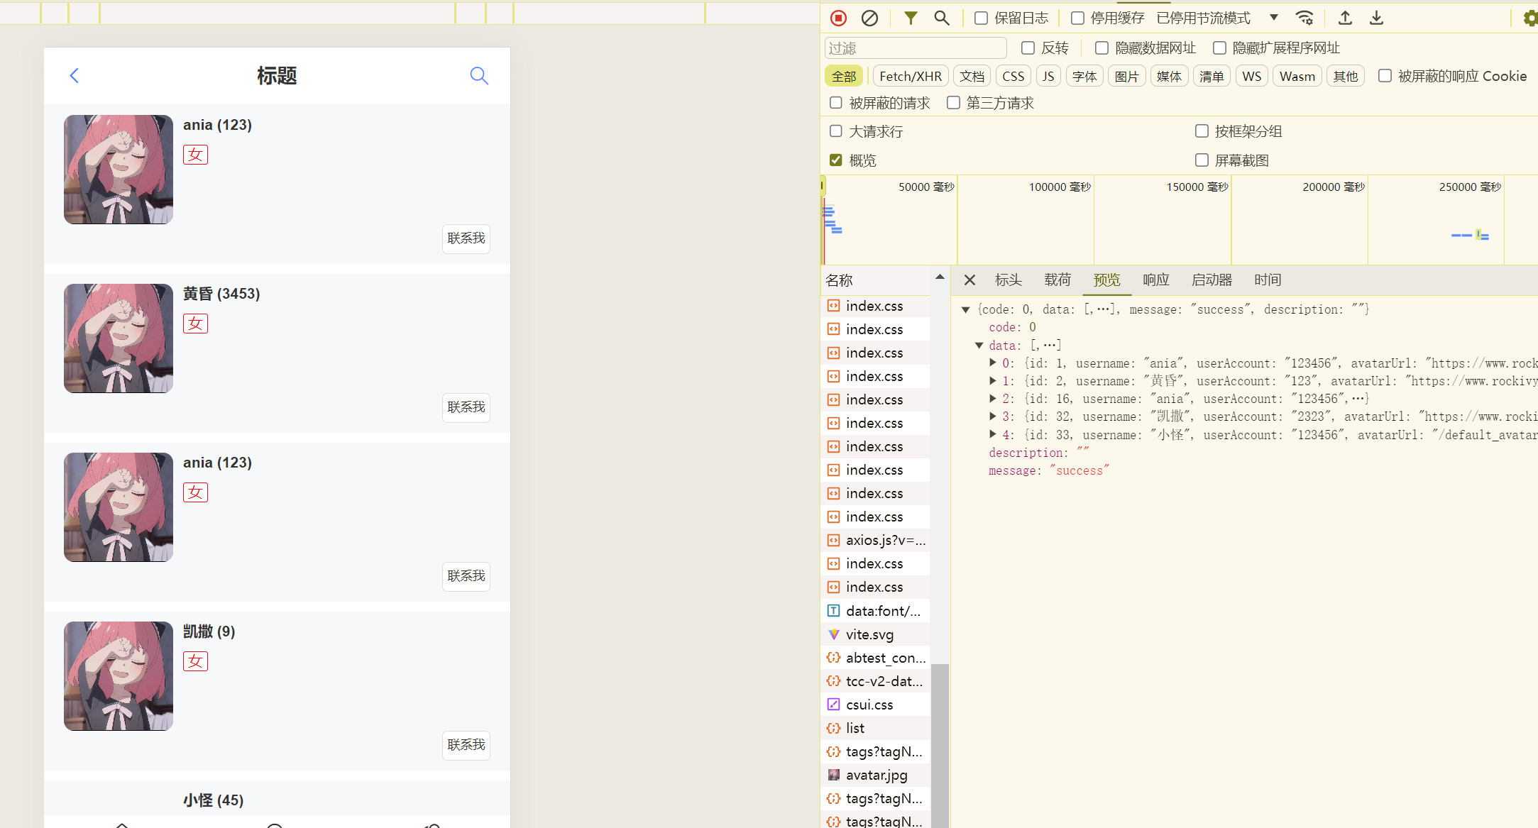Switch to 载荷 tab
Screen dimensions: 1538x828
(1058, 280)
